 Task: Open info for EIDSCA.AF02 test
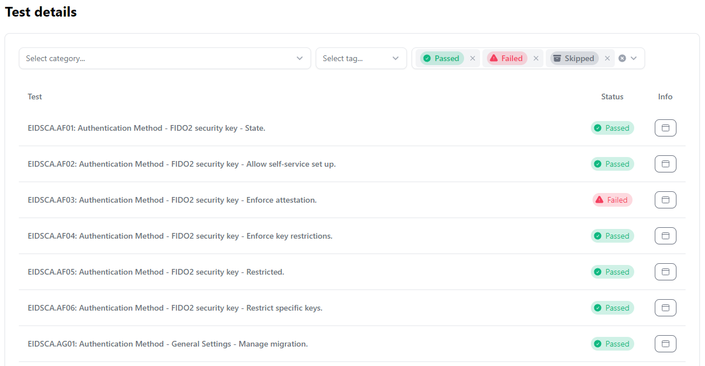click(x=665, y=164)
